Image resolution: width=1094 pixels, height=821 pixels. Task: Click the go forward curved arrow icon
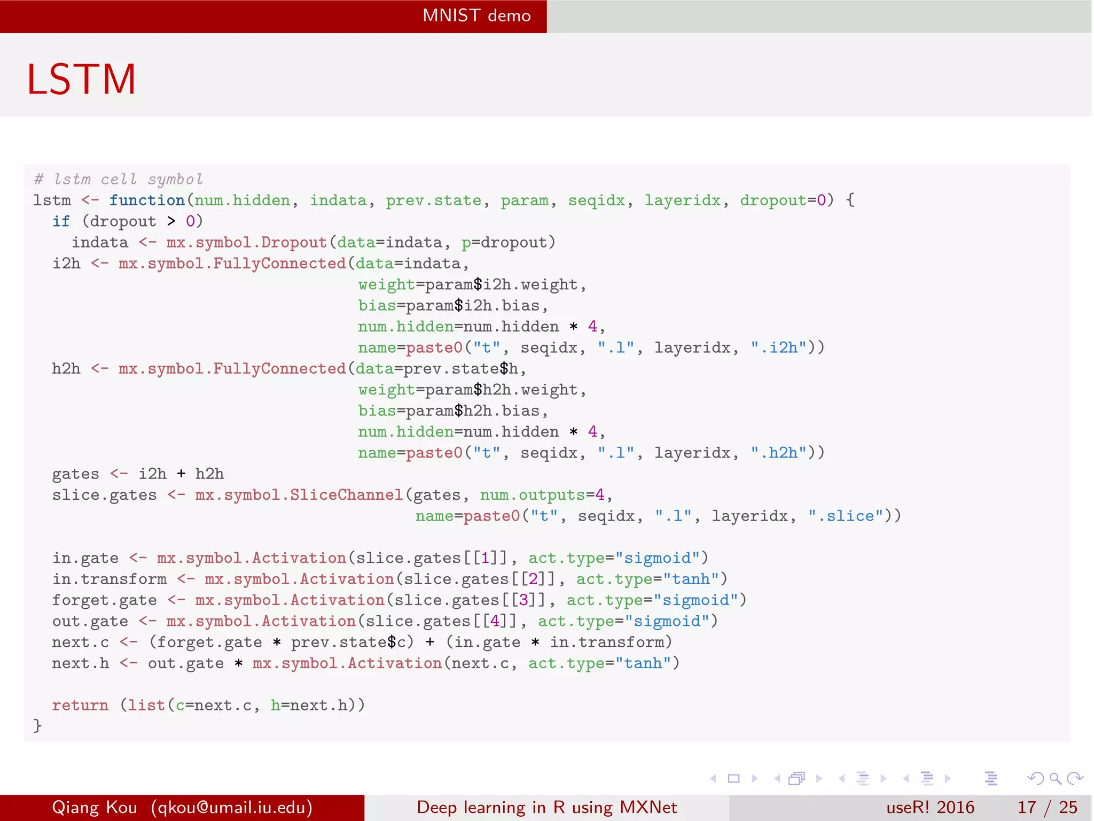tap(1075, 779)
